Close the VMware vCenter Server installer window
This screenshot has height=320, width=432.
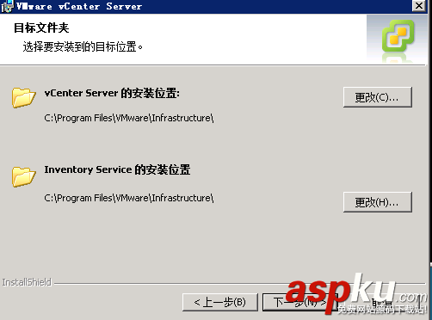pyautogui.click(x=418, y=5)
